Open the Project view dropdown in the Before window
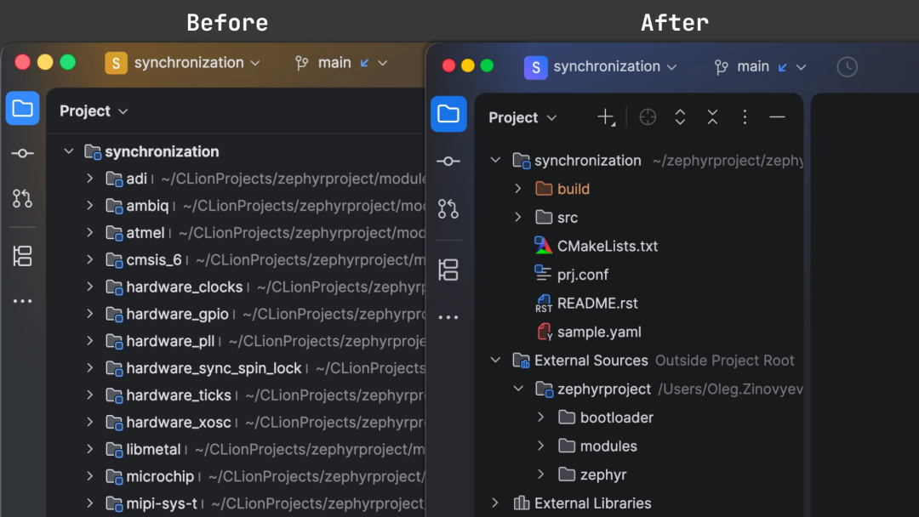Screen dimensions: 919x517 click(x=94, y=111)
